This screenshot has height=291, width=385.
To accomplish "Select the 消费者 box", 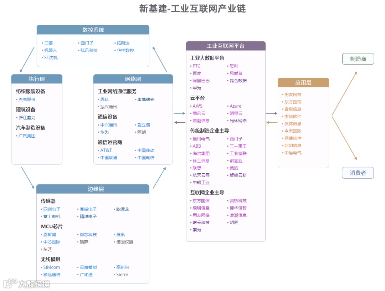I will 358,173.
